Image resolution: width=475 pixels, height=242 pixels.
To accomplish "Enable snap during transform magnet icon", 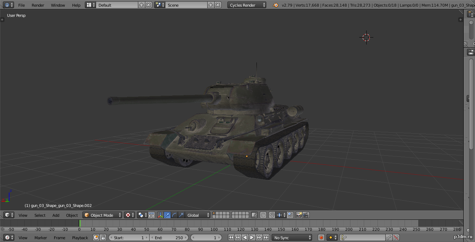I will pos(272,215).
